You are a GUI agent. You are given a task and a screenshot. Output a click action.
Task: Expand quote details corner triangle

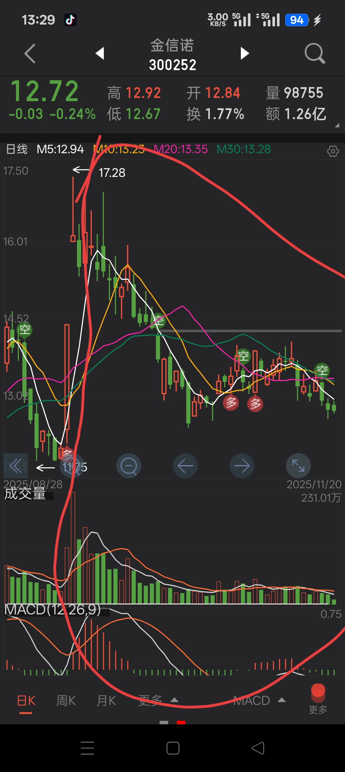(337, 125)
